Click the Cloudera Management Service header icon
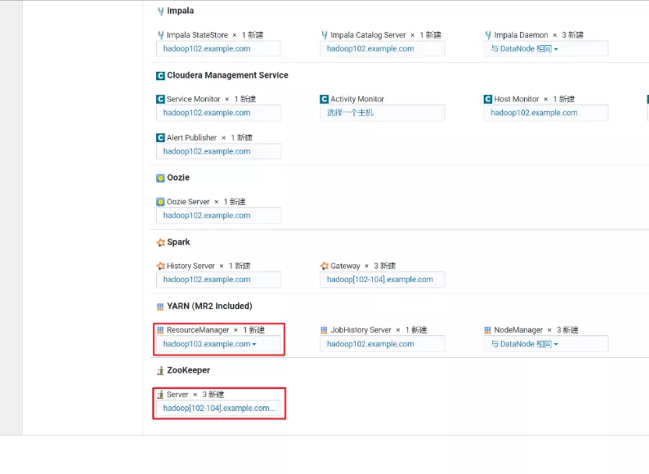 coord(161,76)
